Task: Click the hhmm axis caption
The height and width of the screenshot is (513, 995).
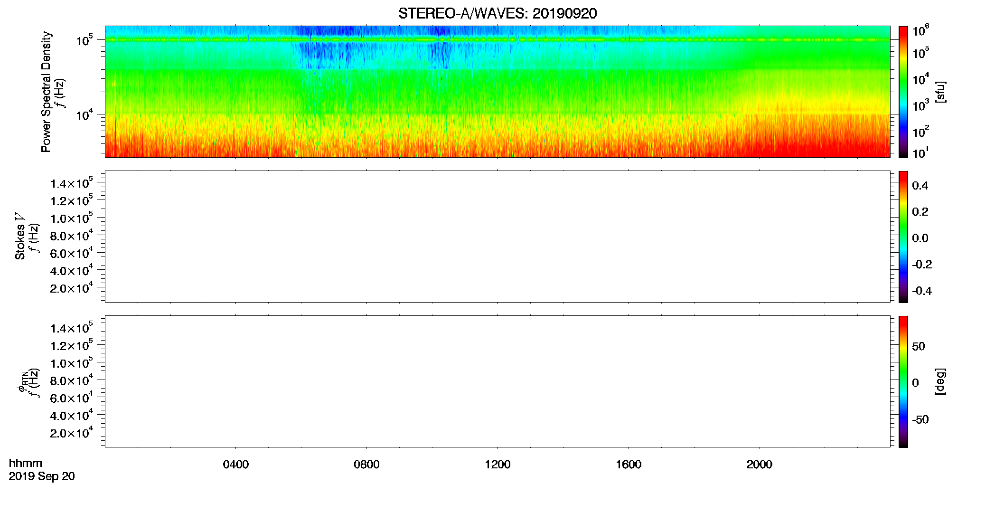Action: 26,463
